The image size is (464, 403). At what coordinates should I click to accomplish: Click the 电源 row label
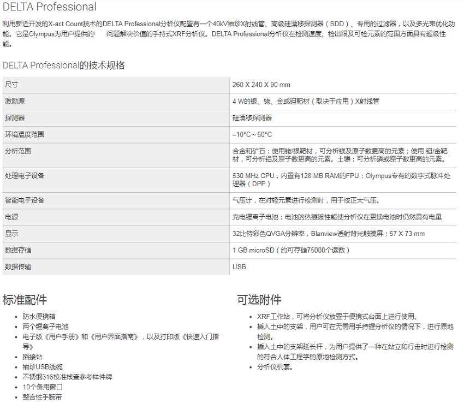pyautogui.click(x=11, y=217)
